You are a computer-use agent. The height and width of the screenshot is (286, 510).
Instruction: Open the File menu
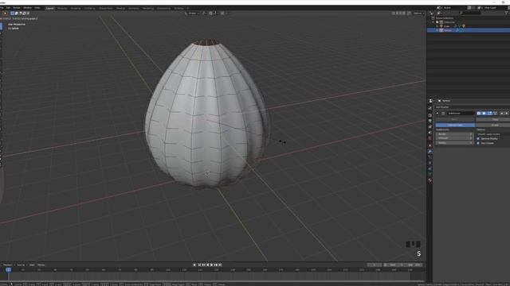tap(2, 7)
